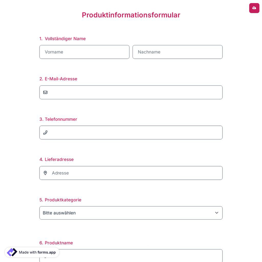
Task: Click the "Made with forms.app" badge
Action: click(32, 252)
